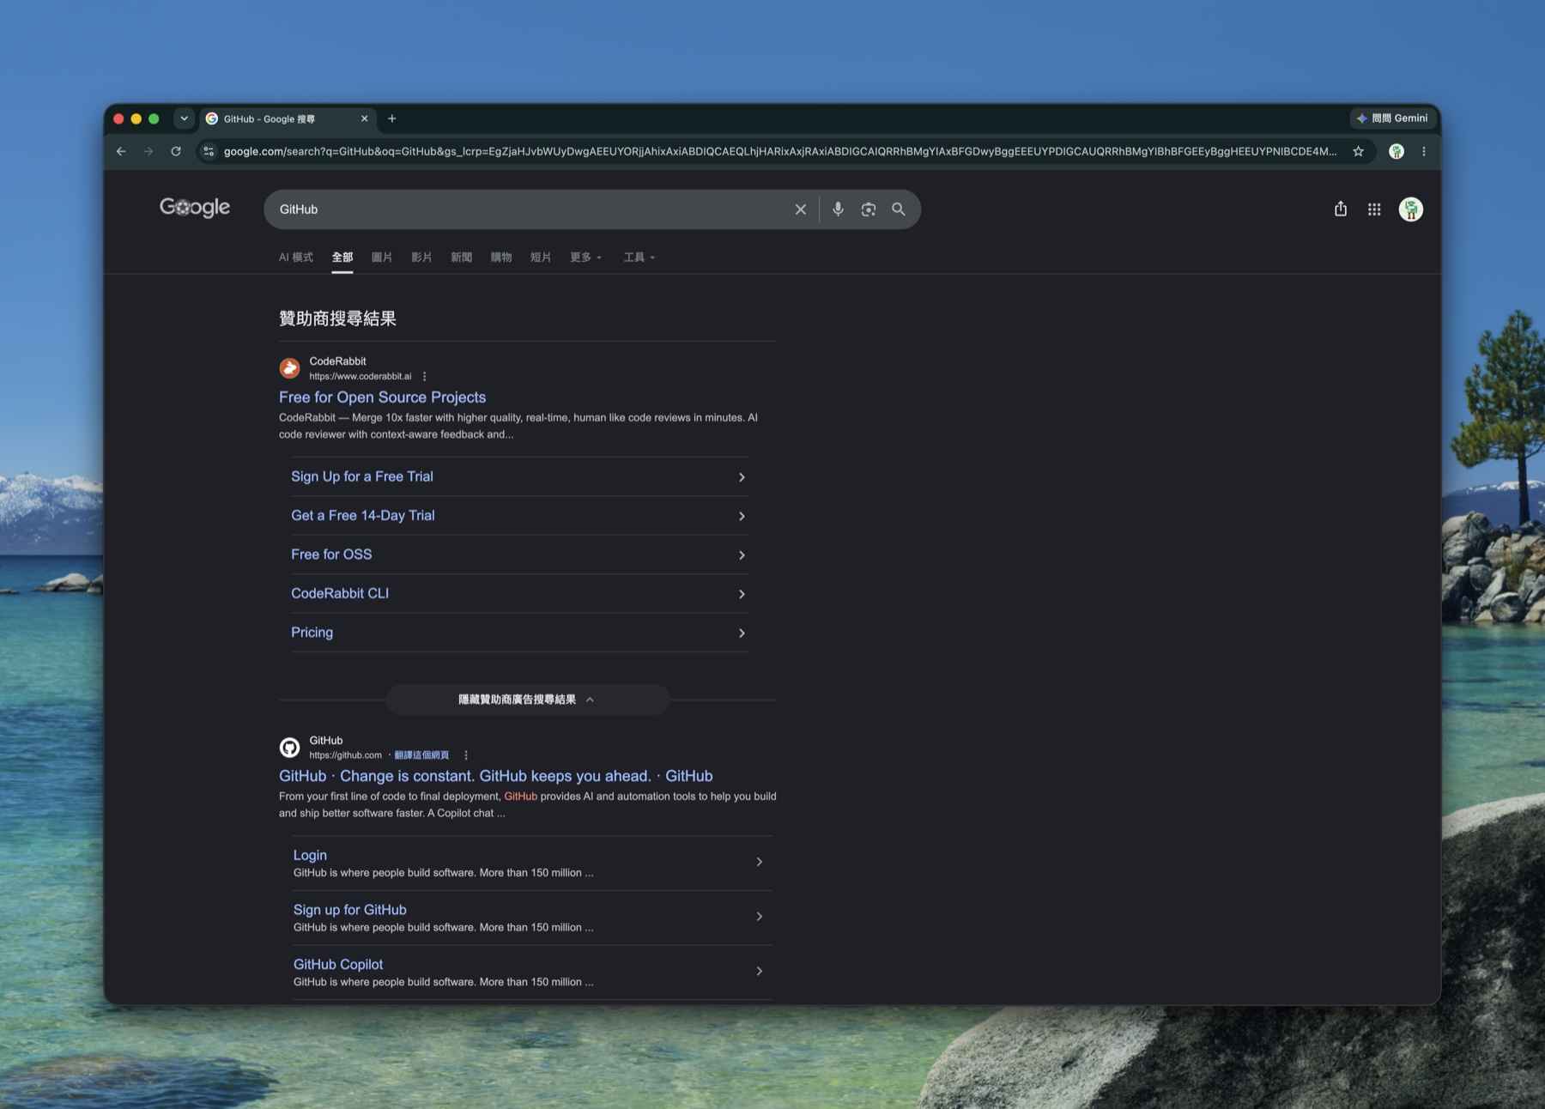Click the CodeRabbit favicon
This screenshot has height=1109, width=1545.
(x=290, y=368)
